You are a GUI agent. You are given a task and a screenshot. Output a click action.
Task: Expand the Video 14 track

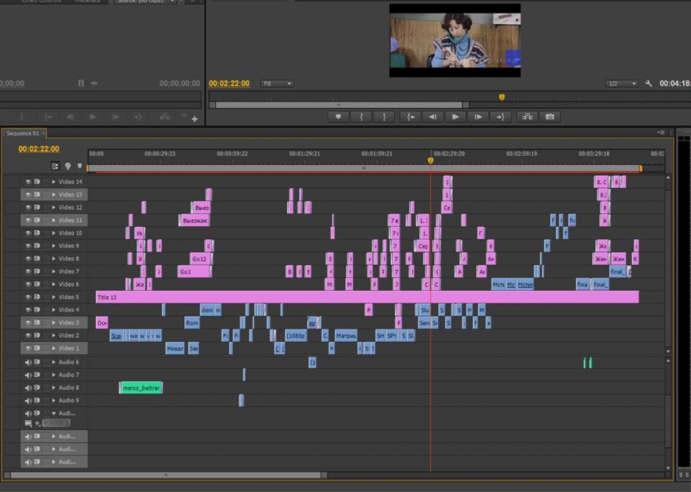pyautogui.click(x=54, y=182)
